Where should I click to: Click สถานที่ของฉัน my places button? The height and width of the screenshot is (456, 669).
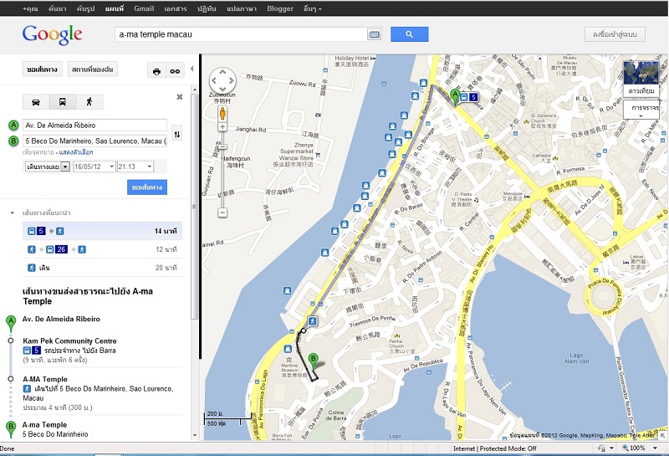[x=92, y=69]
